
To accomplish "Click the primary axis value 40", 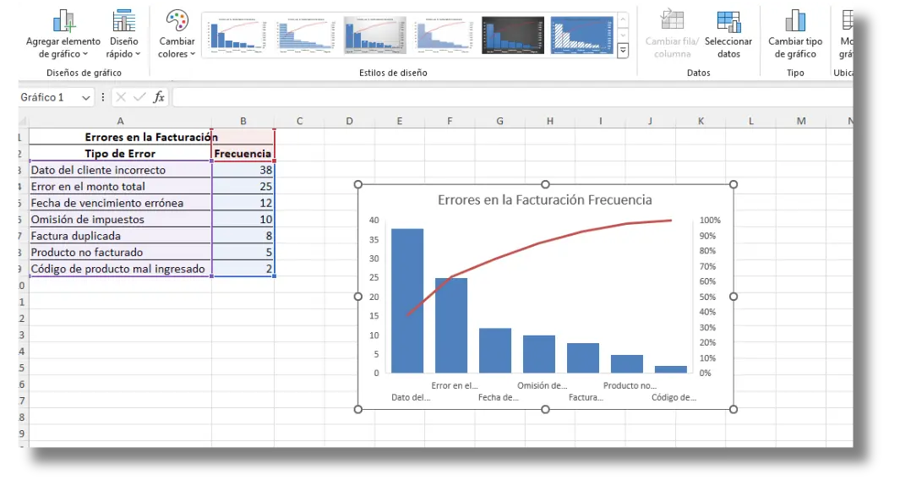I will click(x=374, y=220).
